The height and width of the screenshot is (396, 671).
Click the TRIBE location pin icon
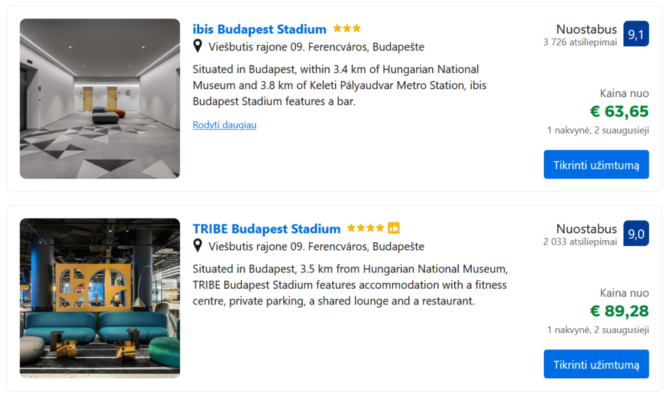tap(198, 246)
